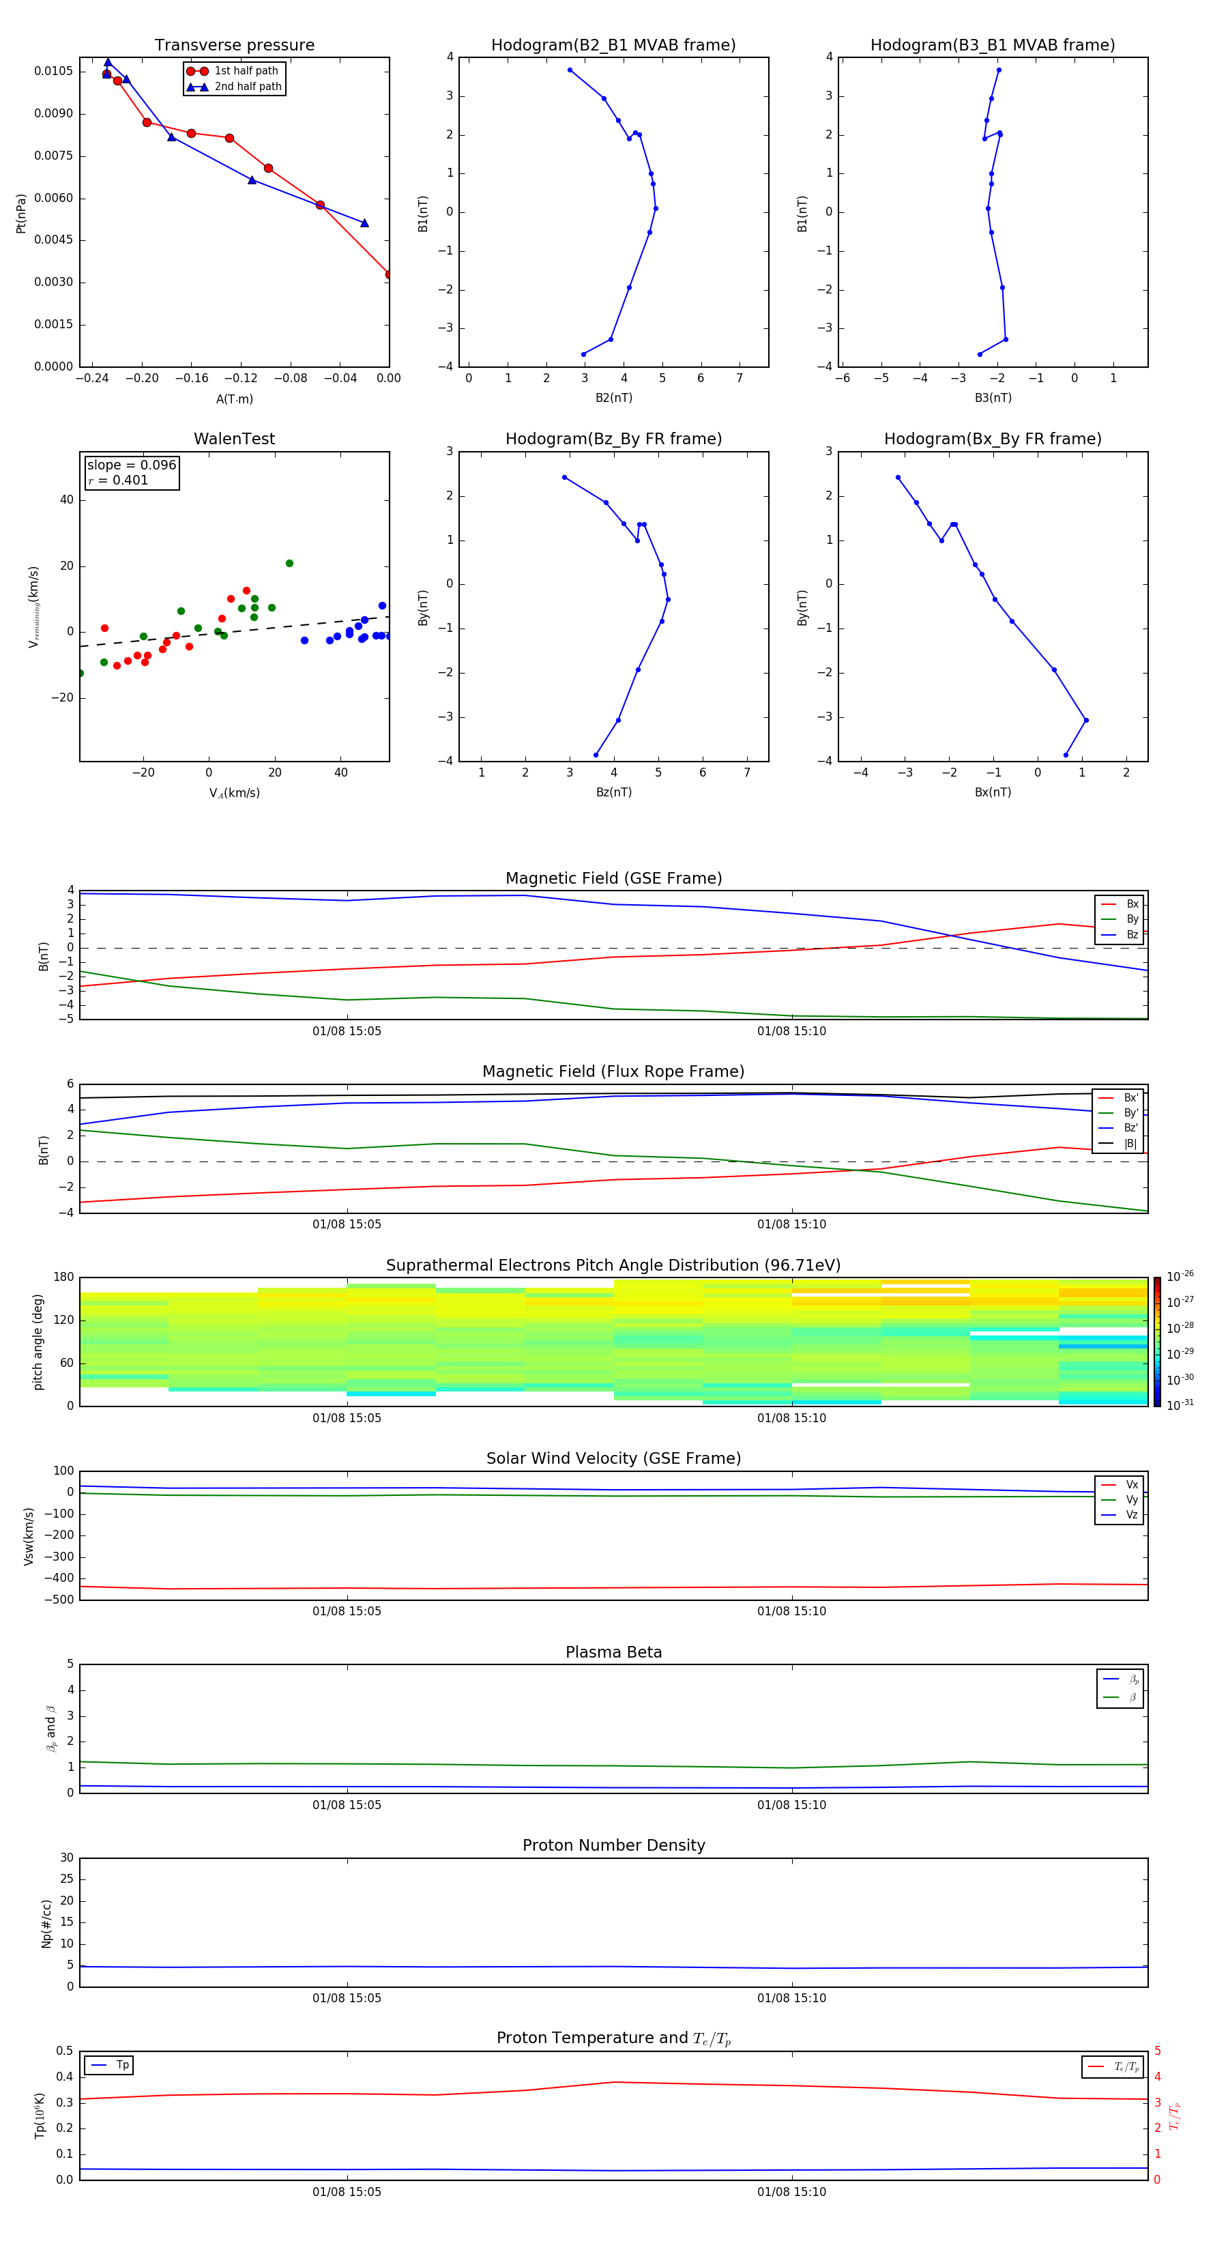
Task: Click the 0.0105 tick on Transverse pressure axis
Action: click(53, 71)
